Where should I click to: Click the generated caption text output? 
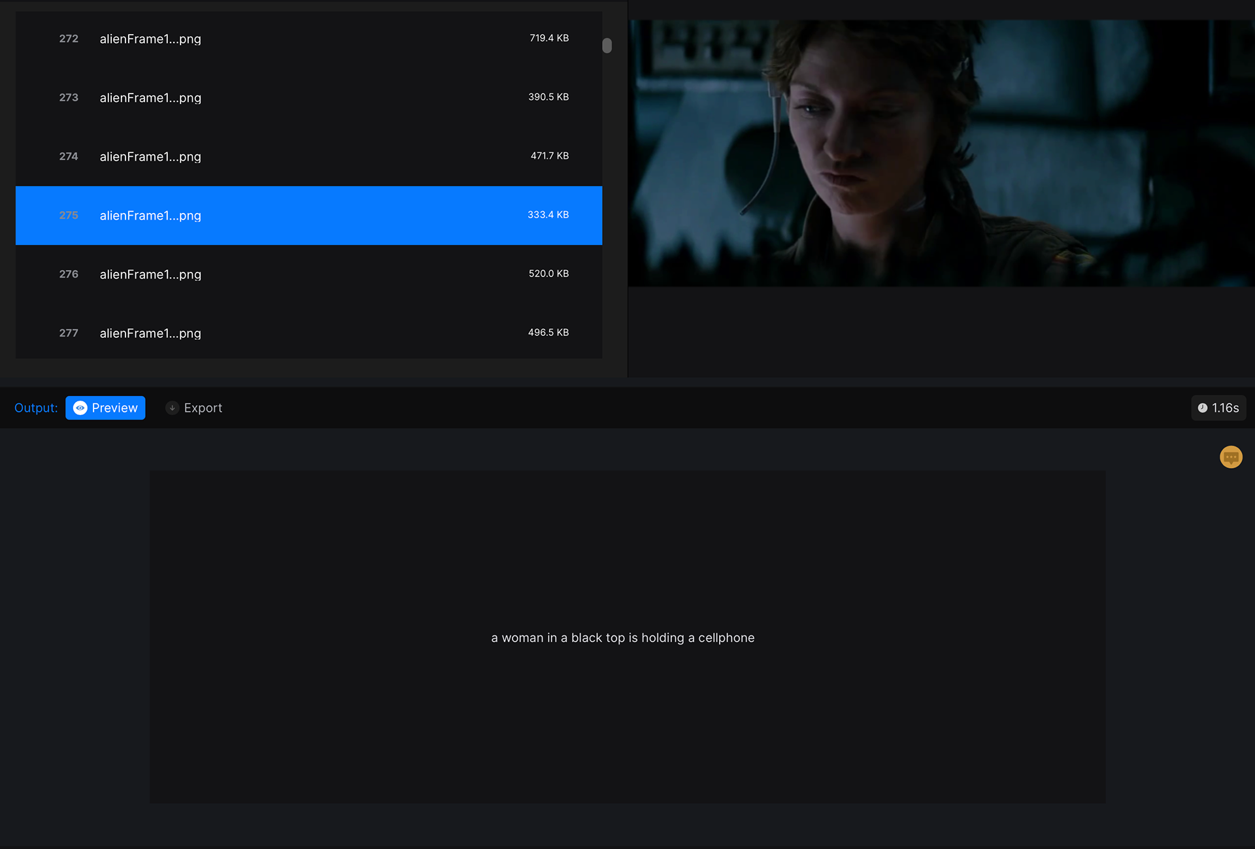(623, 638)
